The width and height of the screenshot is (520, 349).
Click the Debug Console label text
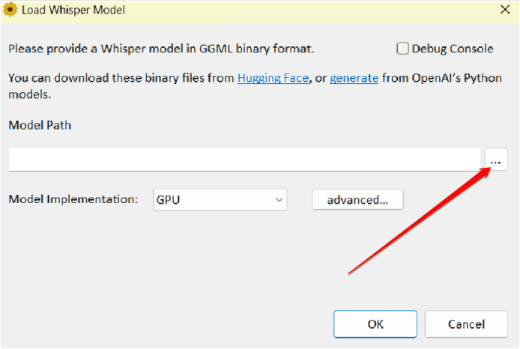453,49
